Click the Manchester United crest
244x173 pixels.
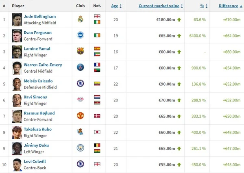pos(81,116)
